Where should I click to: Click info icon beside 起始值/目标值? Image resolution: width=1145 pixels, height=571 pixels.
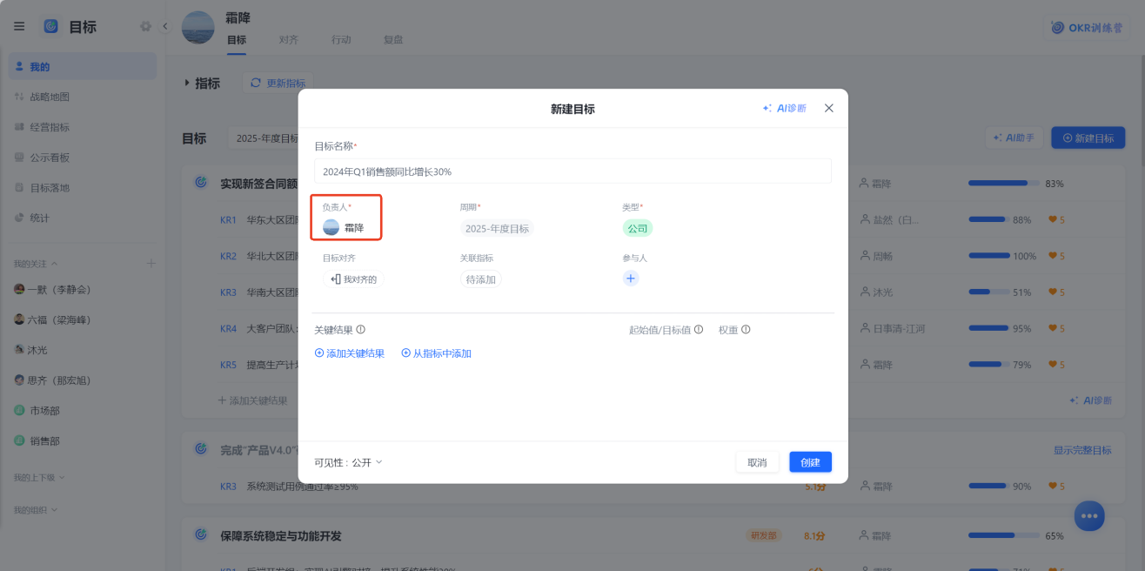(x=699, y=330)
